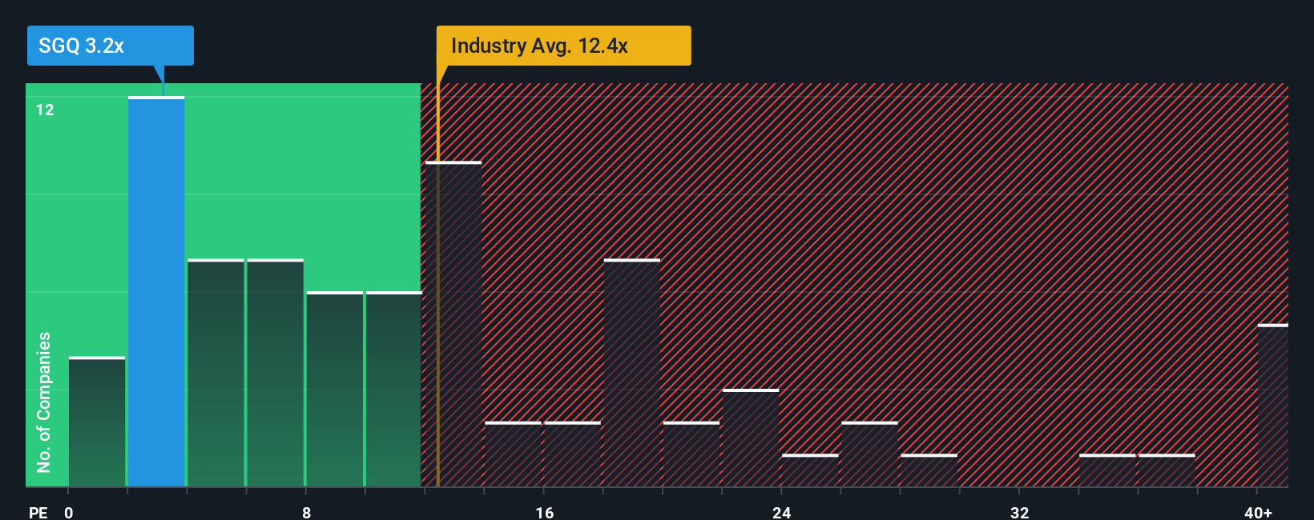Click the 'No. of Companies' axis title
Screen dimensions: 1314x520
(43, 402)
